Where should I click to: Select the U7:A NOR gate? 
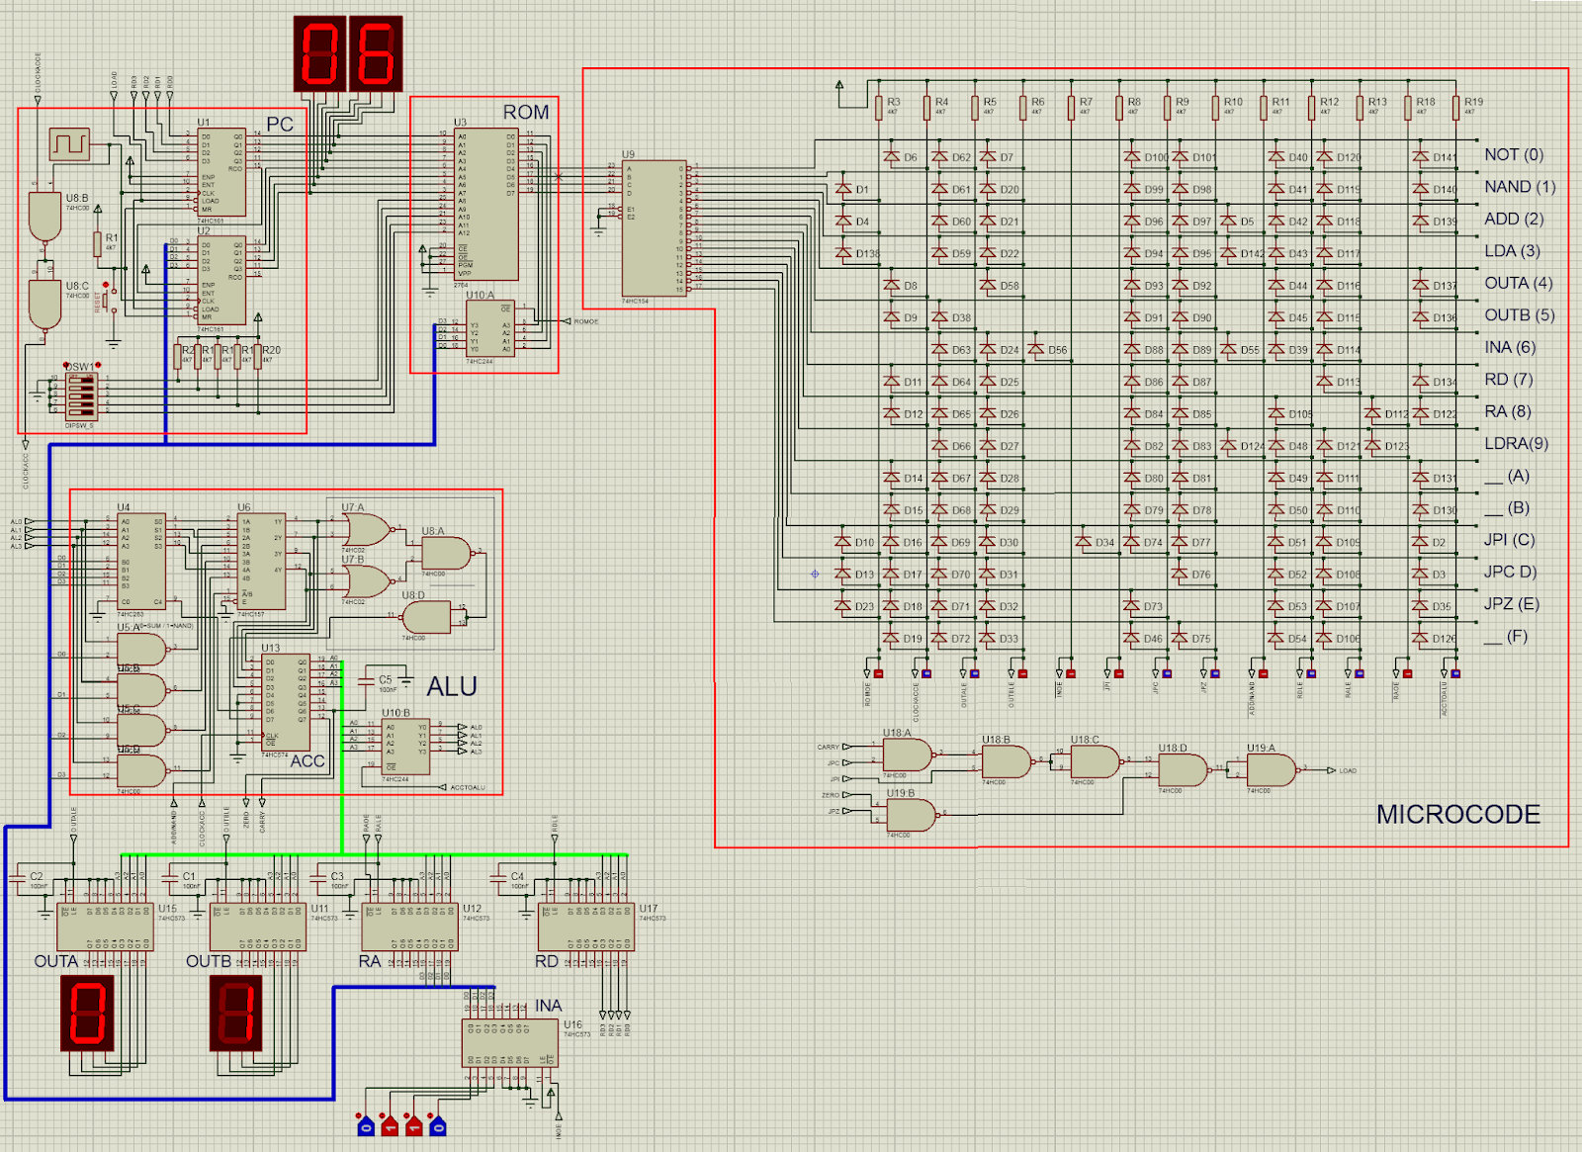366,530
